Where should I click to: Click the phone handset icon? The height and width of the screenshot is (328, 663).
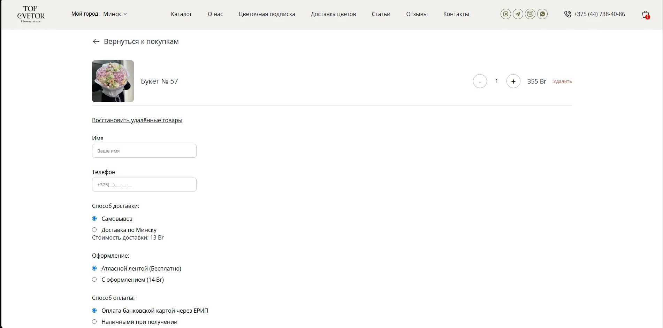point(567,14)
